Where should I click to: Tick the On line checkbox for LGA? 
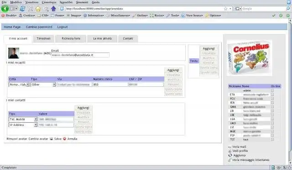pyautogui.click(x=272, y=119)
